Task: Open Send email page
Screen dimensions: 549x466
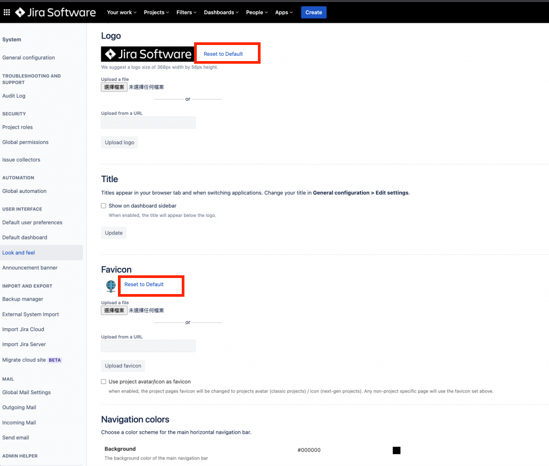Action: pyautogui.click(x=16, y=438)
